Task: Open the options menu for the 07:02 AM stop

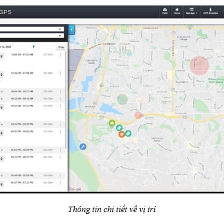Action: pos(60,73)
